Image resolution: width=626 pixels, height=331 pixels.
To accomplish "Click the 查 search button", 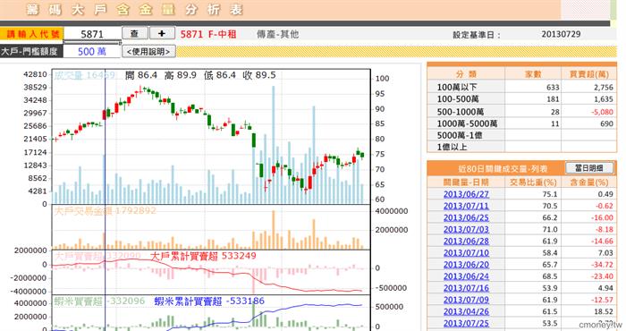I will pyautogui.click(x=134, y=33).
